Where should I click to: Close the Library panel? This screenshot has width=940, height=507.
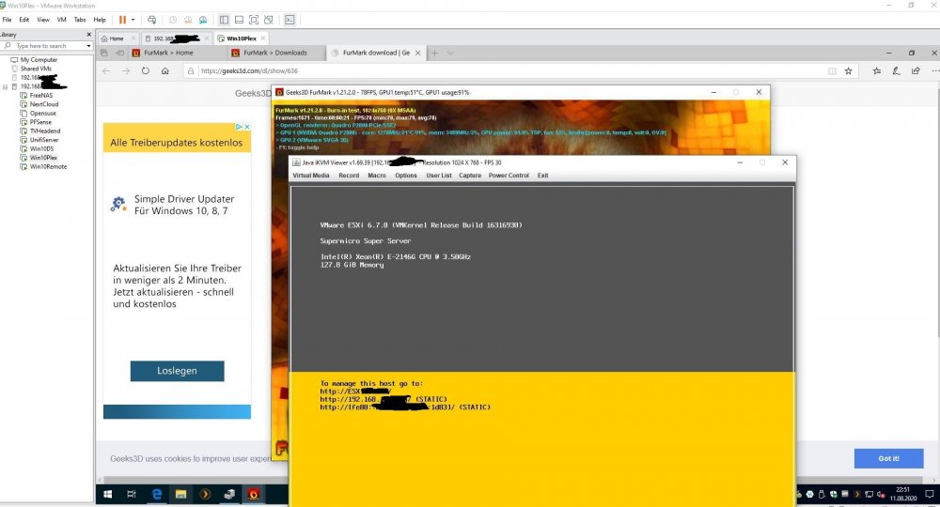[88, 35]
